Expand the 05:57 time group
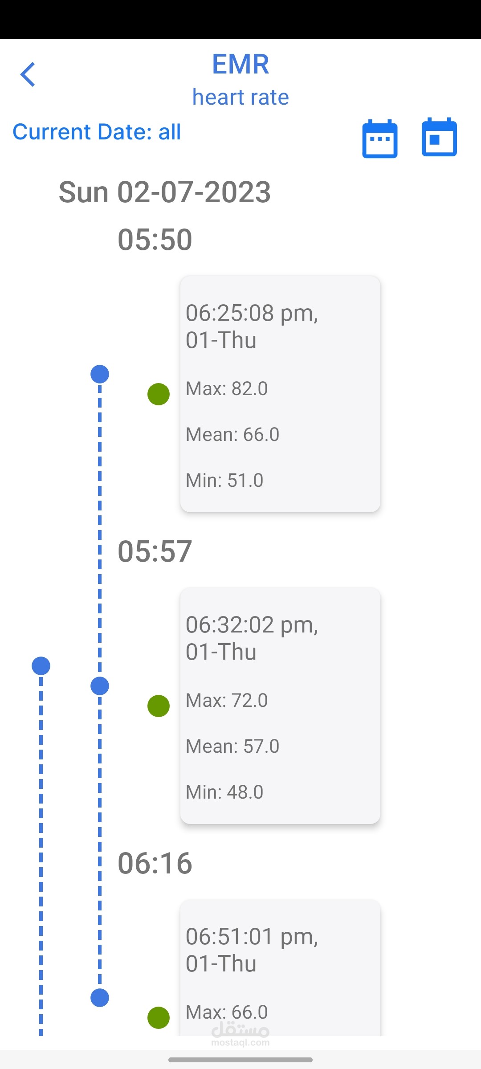 point(155,551)
